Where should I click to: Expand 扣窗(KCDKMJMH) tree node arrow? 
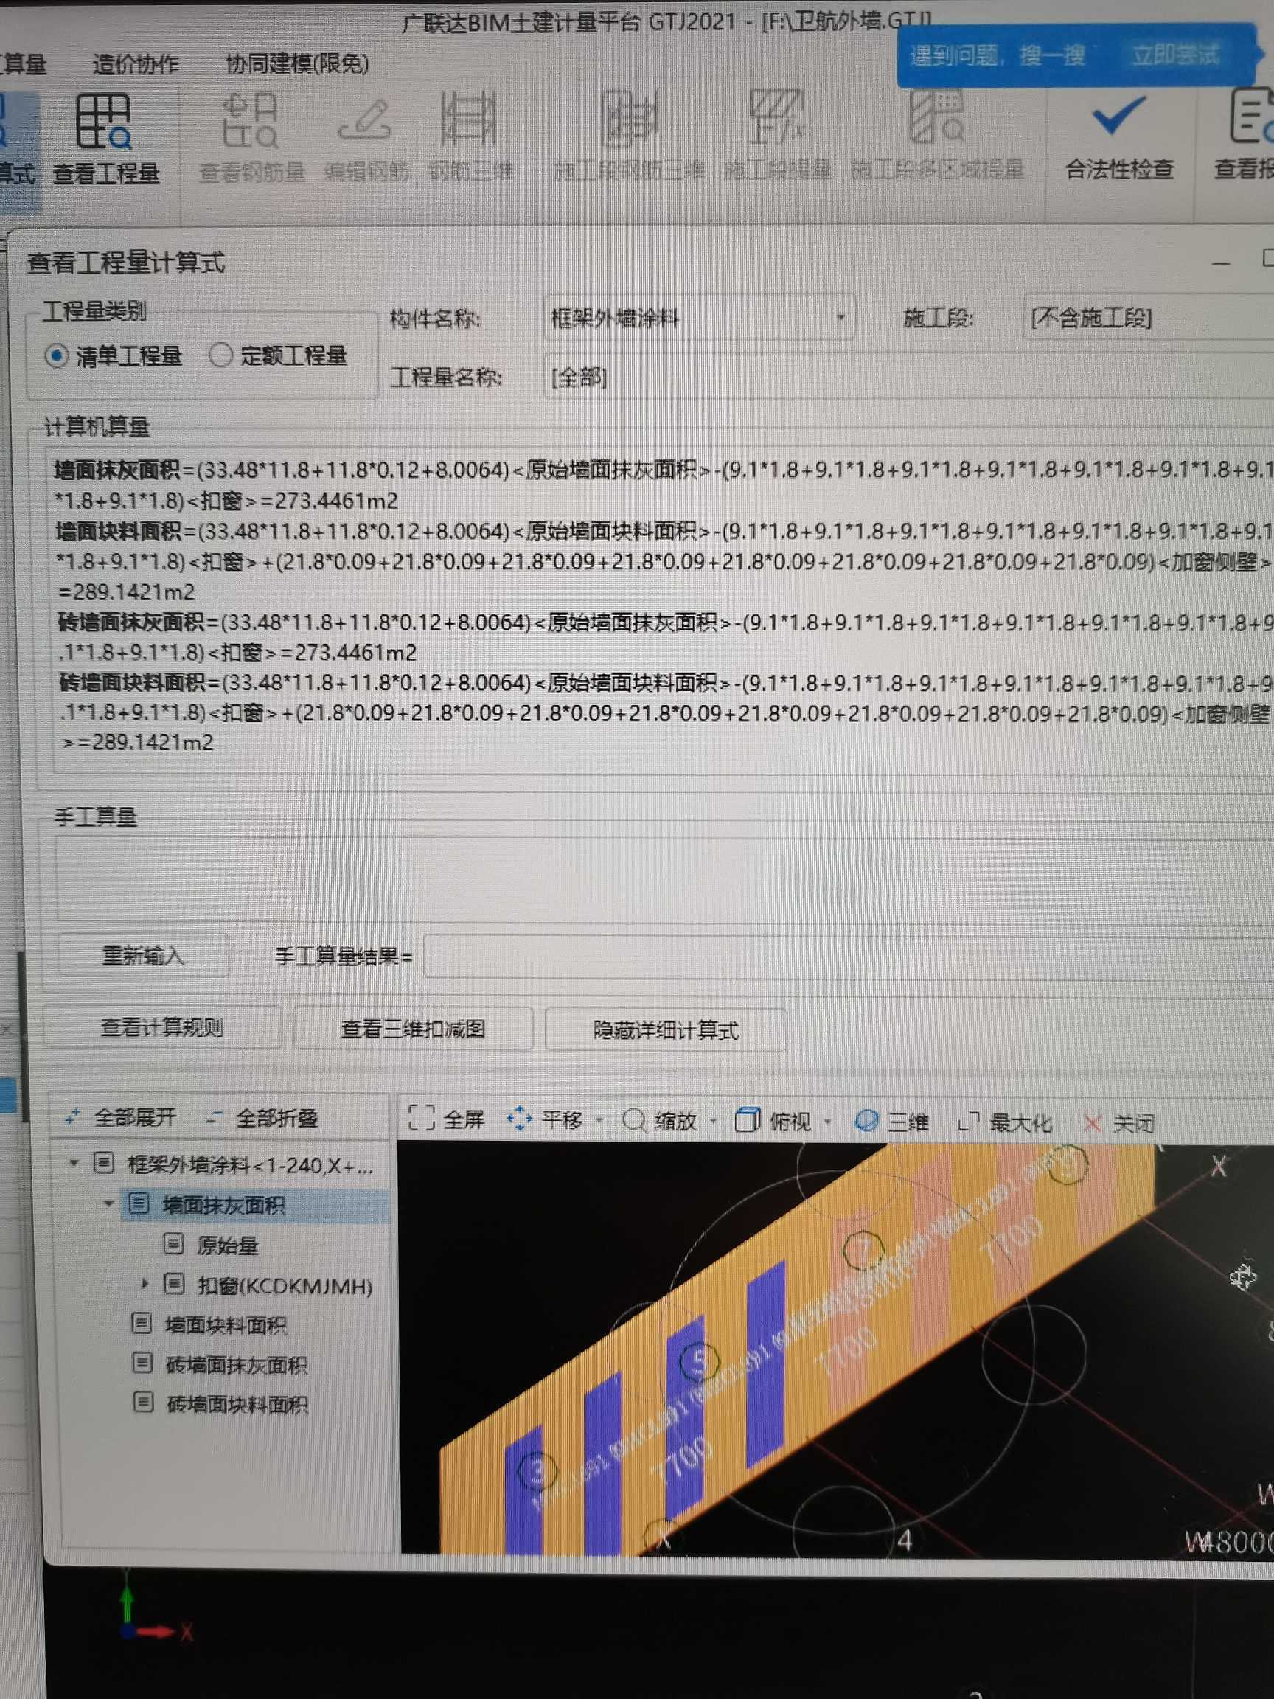(145, 1283)
